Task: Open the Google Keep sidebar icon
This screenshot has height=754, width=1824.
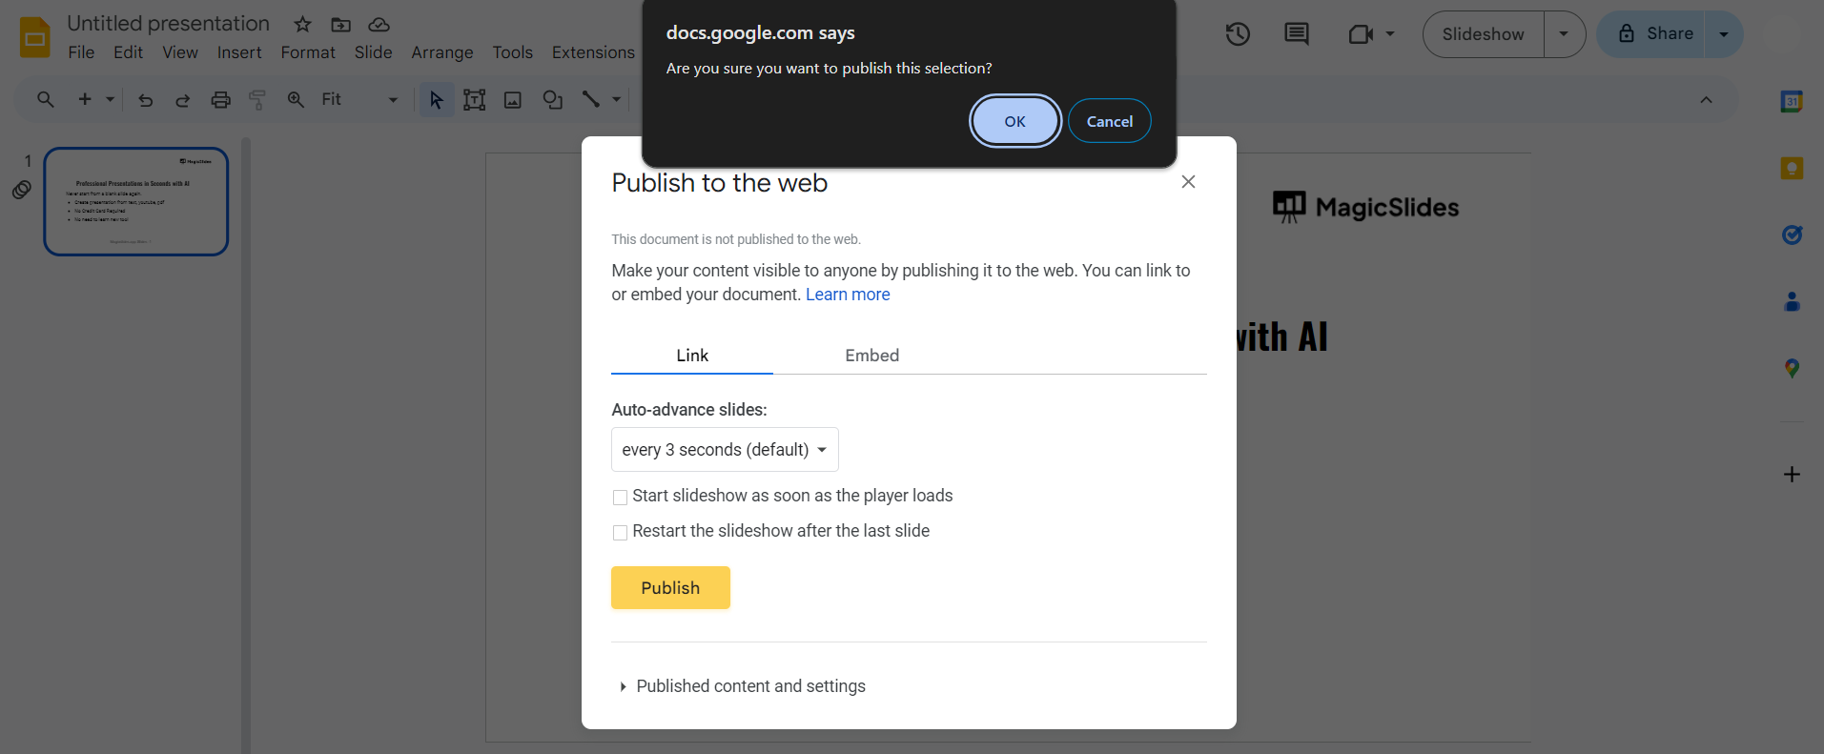Action: [x=1792, y=169]
